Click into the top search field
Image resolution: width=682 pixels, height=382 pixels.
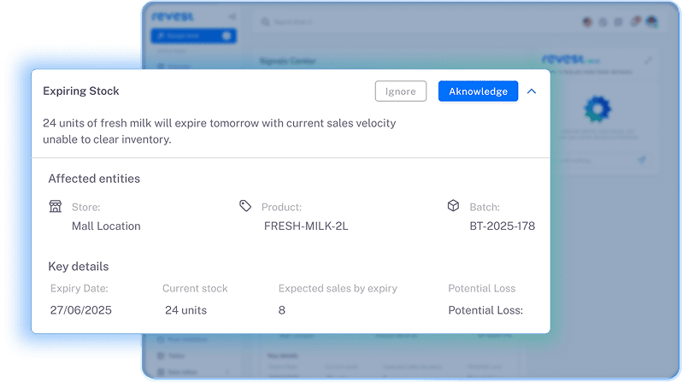click(308, 21)
